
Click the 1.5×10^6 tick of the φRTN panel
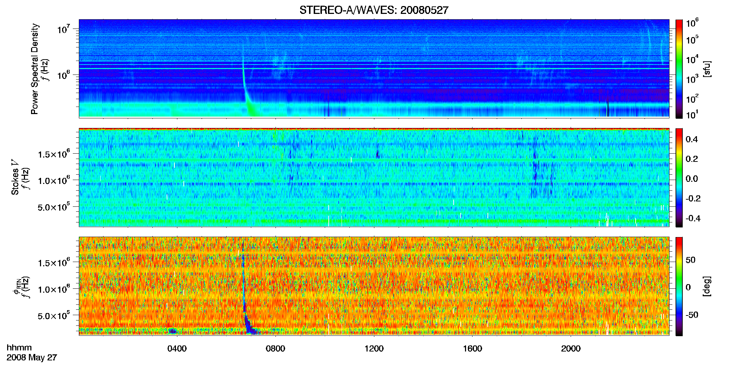pyautogui.click(x=54, y=262)
